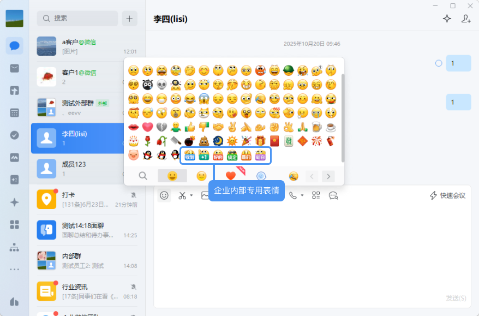Open chat history search bubble icon

(333, 195)
